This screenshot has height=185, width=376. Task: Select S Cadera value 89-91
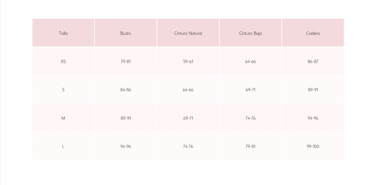[313, 90]
